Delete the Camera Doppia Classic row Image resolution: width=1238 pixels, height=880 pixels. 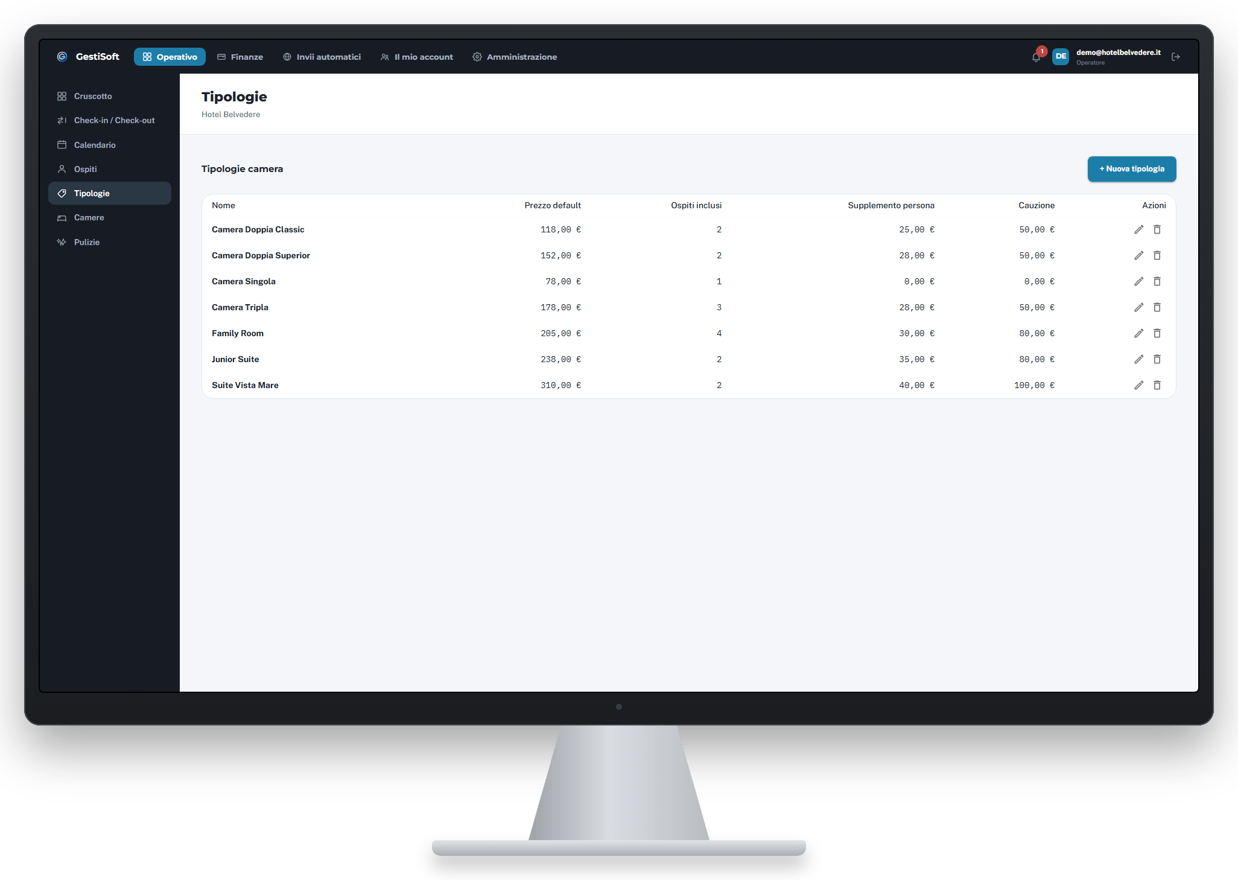click(x=1157, y=229)
